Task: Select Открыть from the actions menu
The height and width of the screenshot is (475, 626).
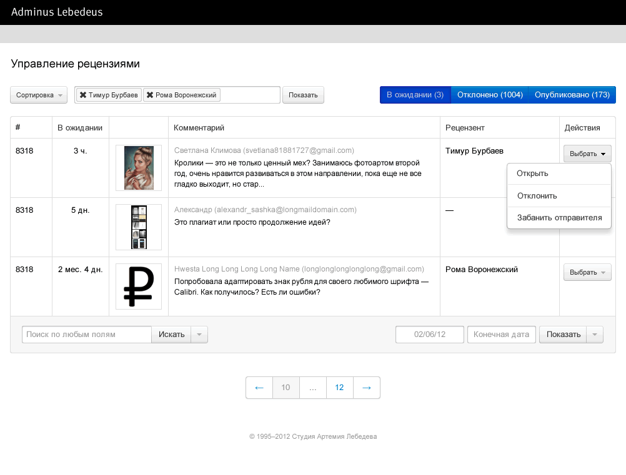Action: pyautogui.click(x=532, y=174)
